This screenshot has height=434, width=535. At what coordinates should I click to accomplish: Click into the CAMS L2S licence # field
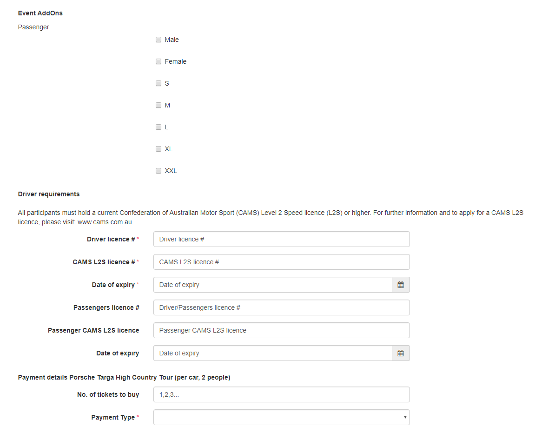click(x=281, y=262)
